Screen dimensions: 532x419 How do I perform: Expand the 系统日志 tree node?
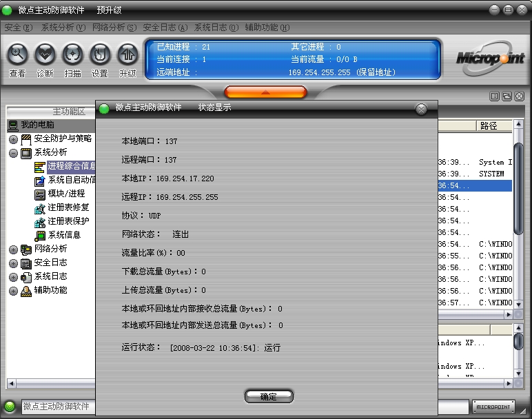13,277
